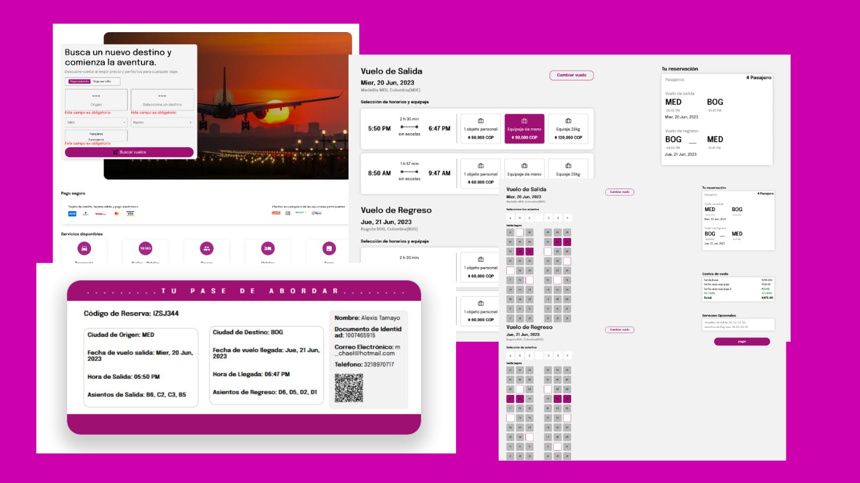860x483 pixels.
Task: Click Asientos de Salida: B6, C2, C3, B5
Action: click(x=137, y=394)
